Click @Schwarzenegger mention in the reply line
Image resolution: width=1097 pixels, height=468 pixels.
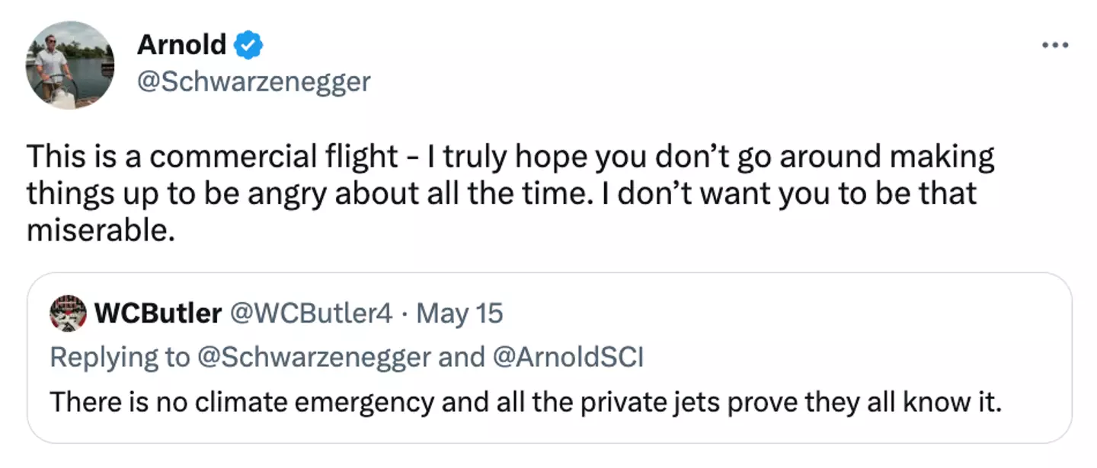313,357
